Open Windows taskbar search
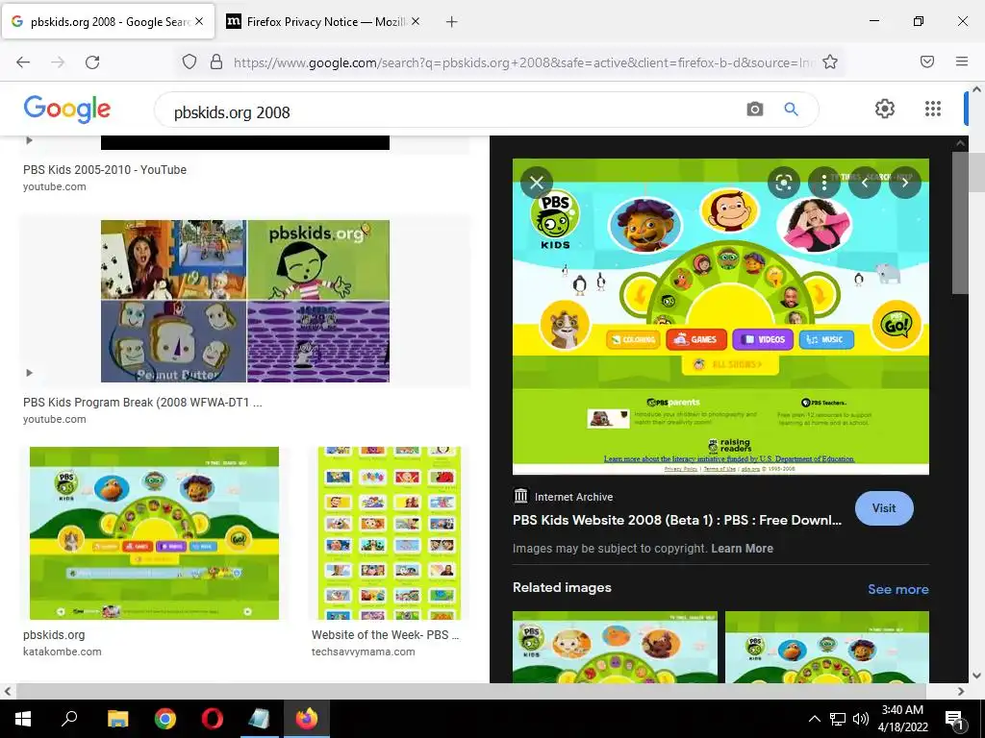The width and height of the screenshot is (985, 738). [x=69, y=719]
